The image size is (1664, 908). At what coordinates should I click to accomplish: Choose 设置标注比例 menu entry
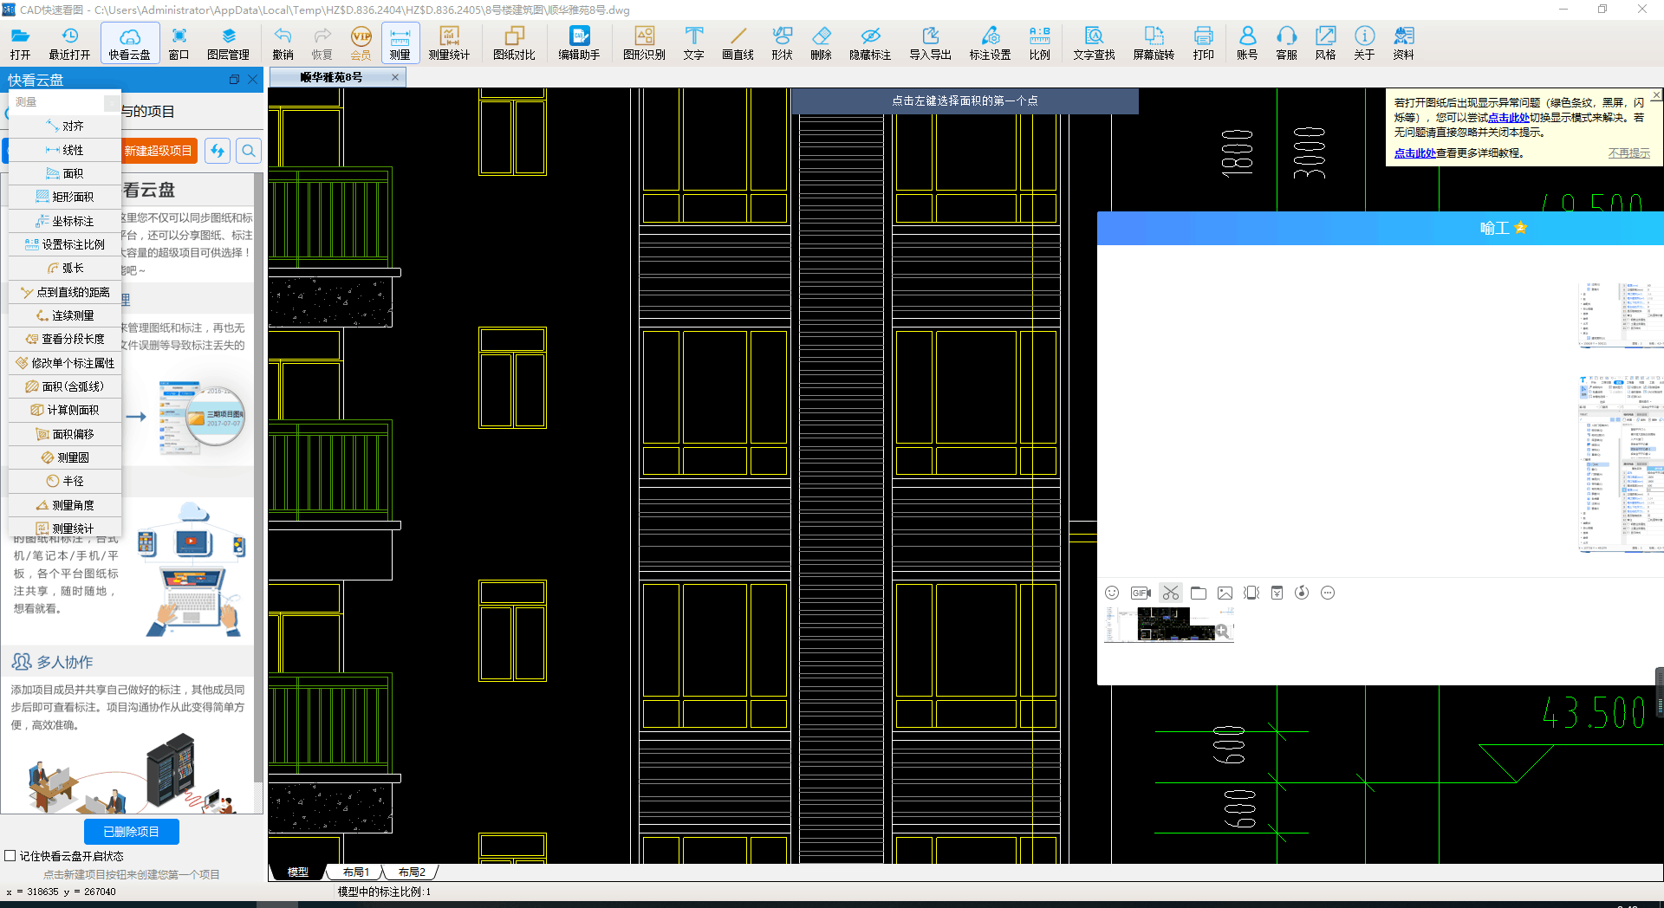[65, 244]
